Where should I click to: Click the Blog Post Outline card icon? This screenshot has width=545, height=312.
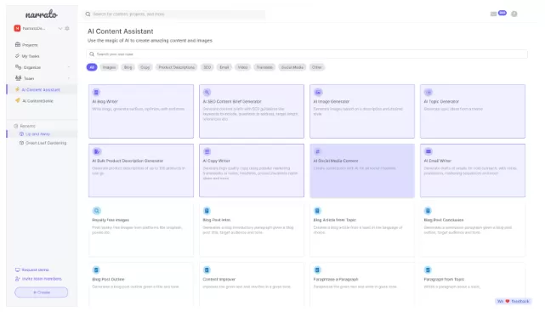tap(96, 270)
